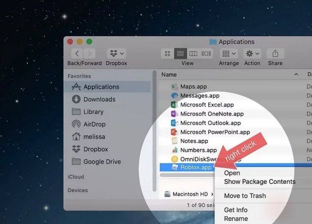Select Applications in the sidebar
The height and width of the screenshot is (224, 312).
point(108,87)
